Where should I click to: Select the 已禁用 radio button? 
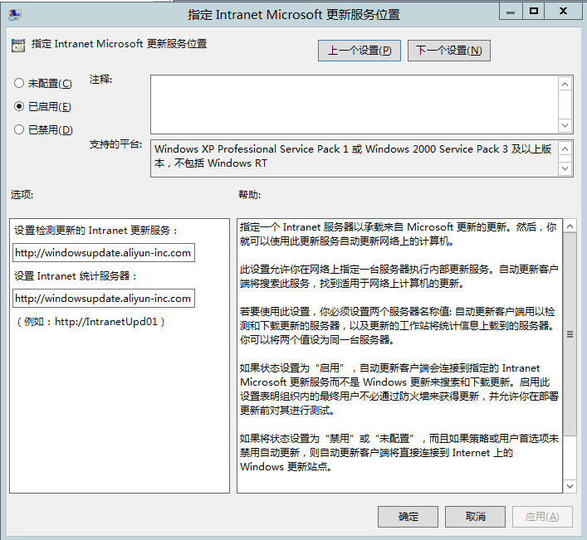pos(19,130)
